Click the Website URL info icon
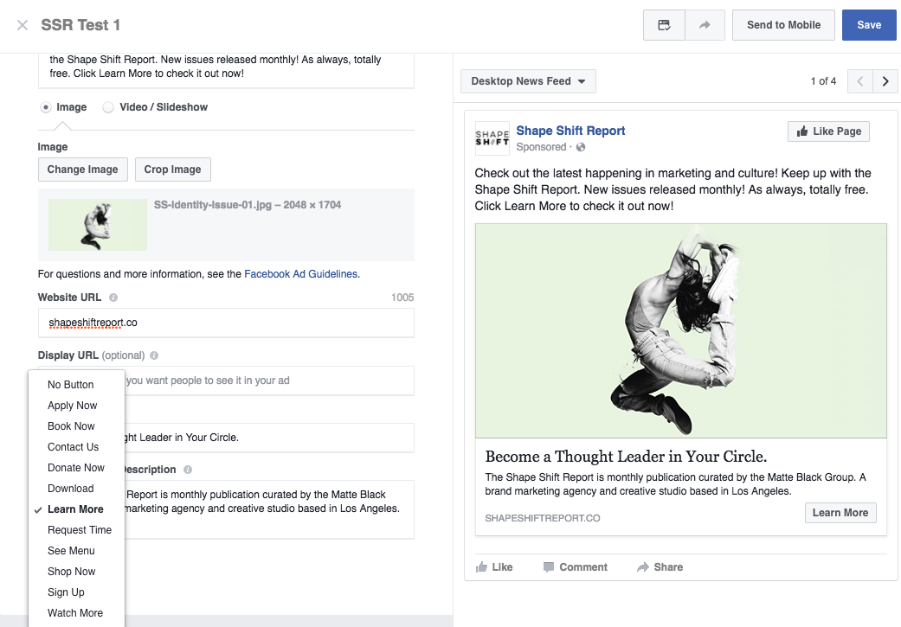The image size is (901, 627). pyautogui.click(x=113, y=298)
